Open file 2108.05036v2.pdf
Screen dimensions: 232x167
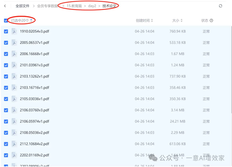34,133
